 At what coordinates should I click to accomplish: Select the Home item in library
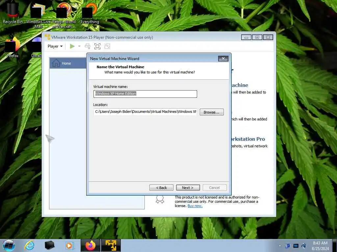click(68, 63)
